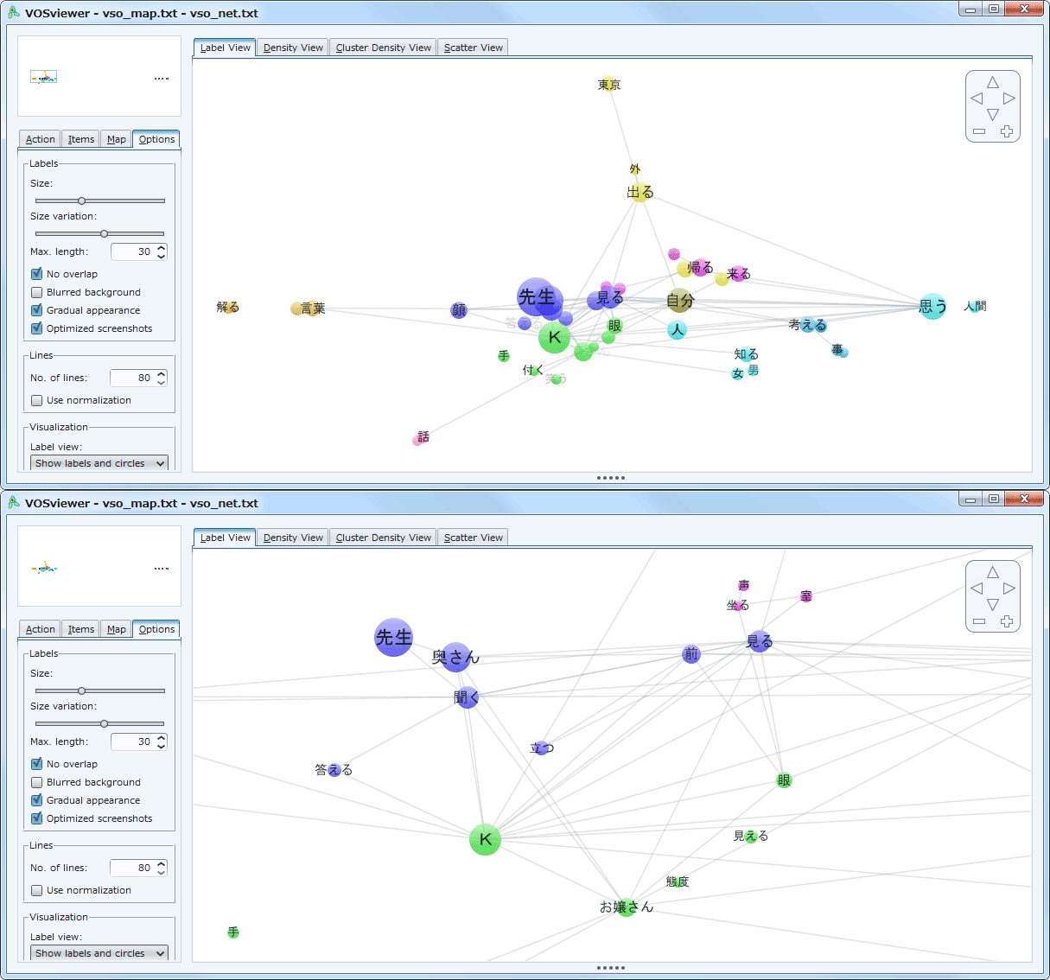Viewport: 1050px width, 980px height.
Task: Click No. of lines stepper in bottom window
Action: 161,868
